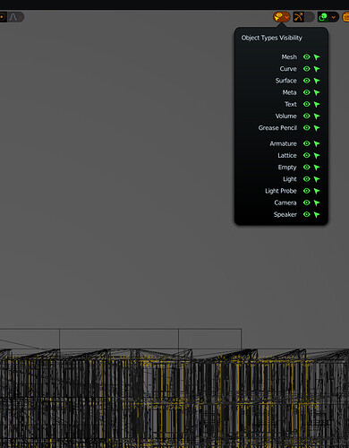Toggle Text visibility eye icon
This screenshot has width=349, height=448.
click(306, 104)
